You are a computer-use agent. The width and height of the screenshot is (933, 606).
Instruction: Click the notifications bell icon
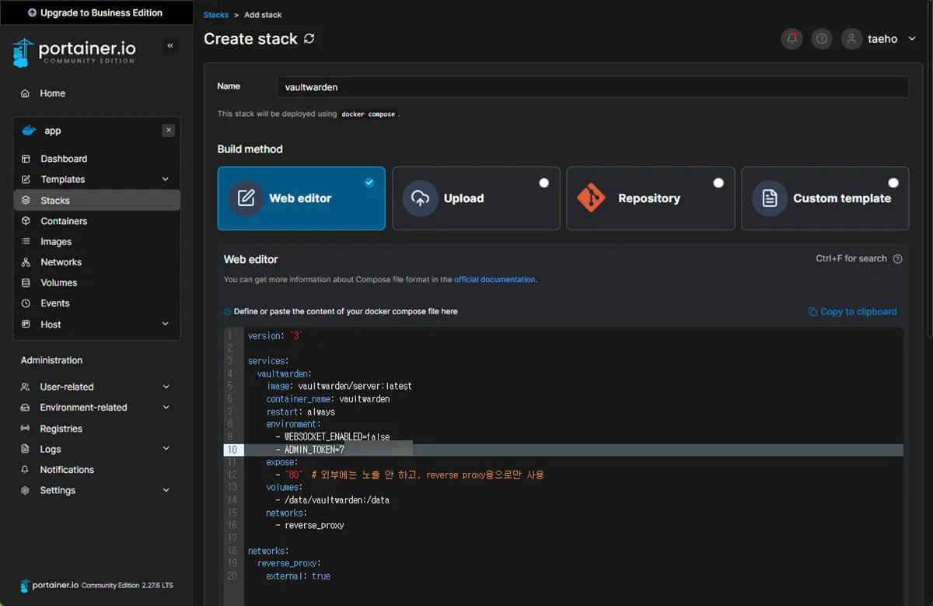[791, 39]
